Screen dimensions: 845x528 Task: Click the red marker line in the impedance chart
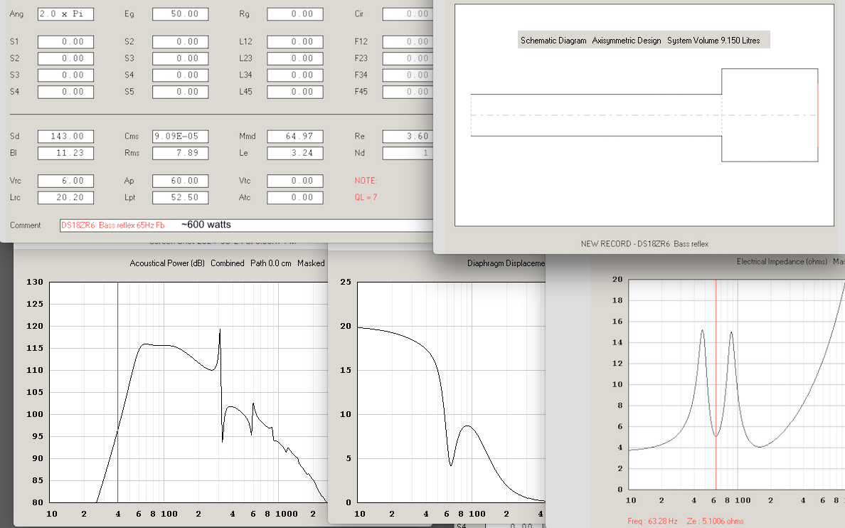click(x=716, y=384)
